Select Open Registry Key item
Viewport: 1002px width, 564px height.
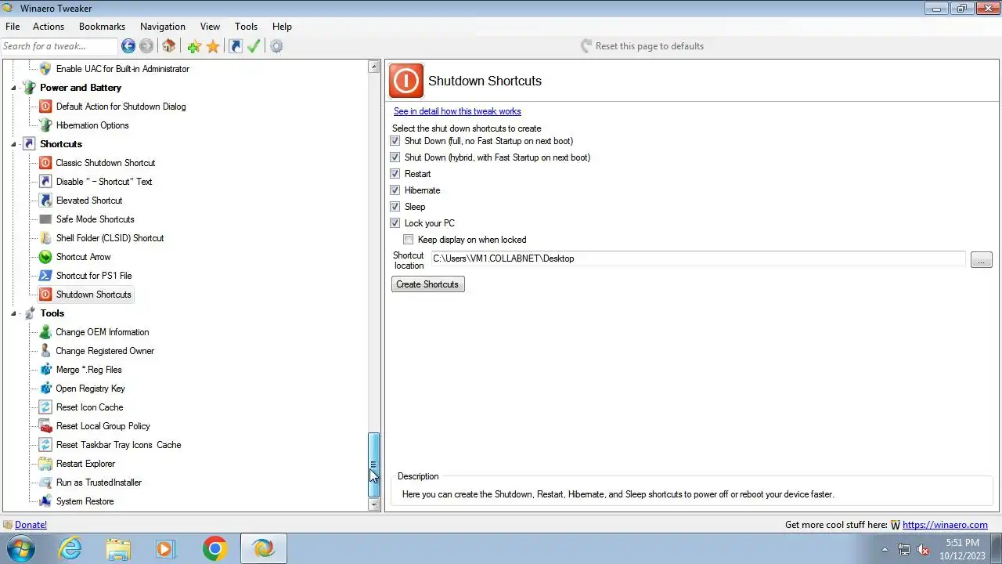click(x=90, y=389)
